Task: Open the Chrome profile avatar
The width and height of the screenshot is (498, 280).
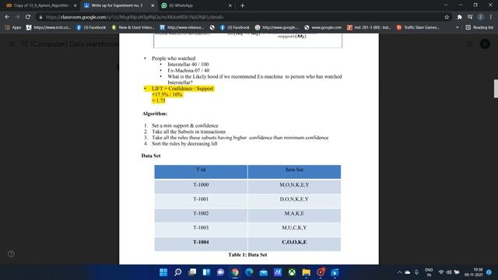Action: click(x=481, y=17)
